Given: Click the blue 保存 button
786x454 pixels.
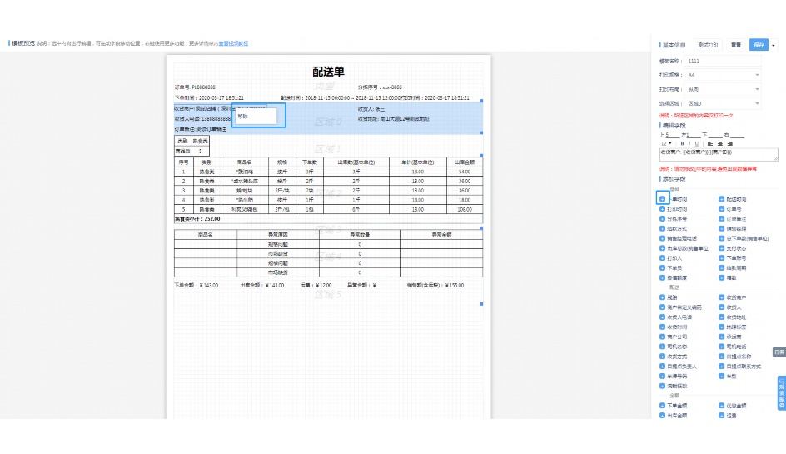Looking at the screenshot, I should pos(758,45).
